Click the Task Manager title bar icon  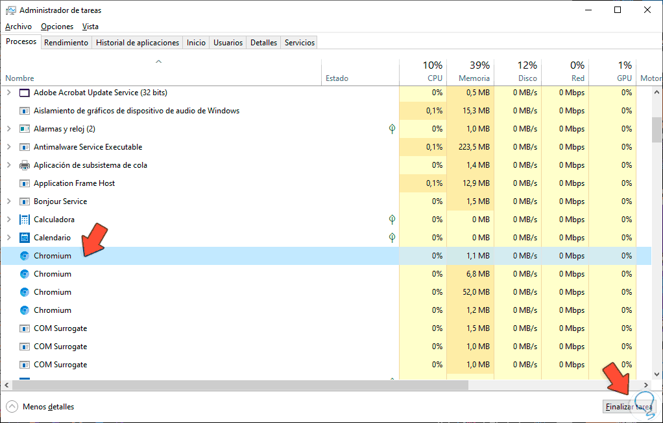point(11,10)
